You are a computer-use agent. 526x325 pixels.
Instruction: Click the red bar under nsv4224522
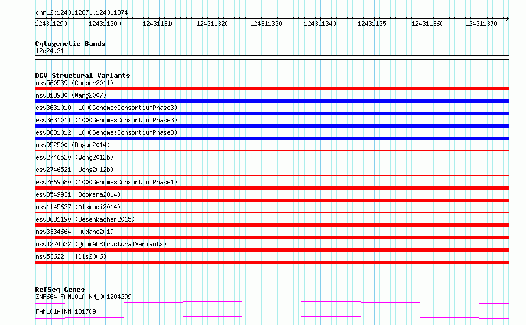click(272, 250)
